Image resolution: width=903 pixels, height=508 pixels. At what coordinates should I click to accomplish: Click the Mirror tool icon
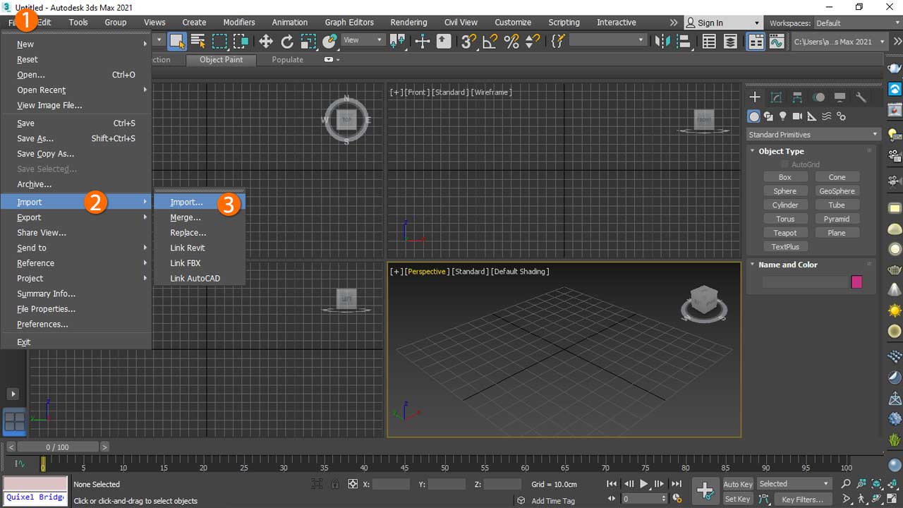pyautogui.click(x=662, y=42)
